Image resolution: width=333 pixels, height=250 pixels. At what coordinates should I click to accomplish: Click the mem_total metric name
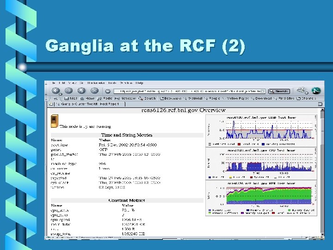(61, 225)
